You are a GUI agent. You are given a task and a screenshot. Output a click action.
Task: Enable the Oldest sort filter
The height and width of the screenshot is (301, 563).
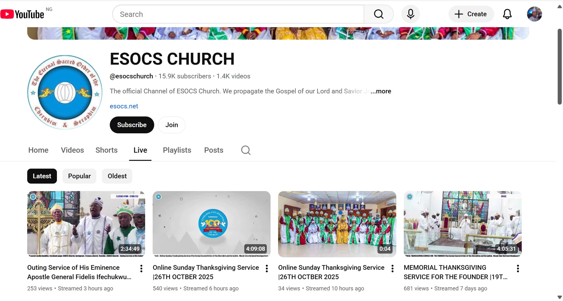pos(117,176)
